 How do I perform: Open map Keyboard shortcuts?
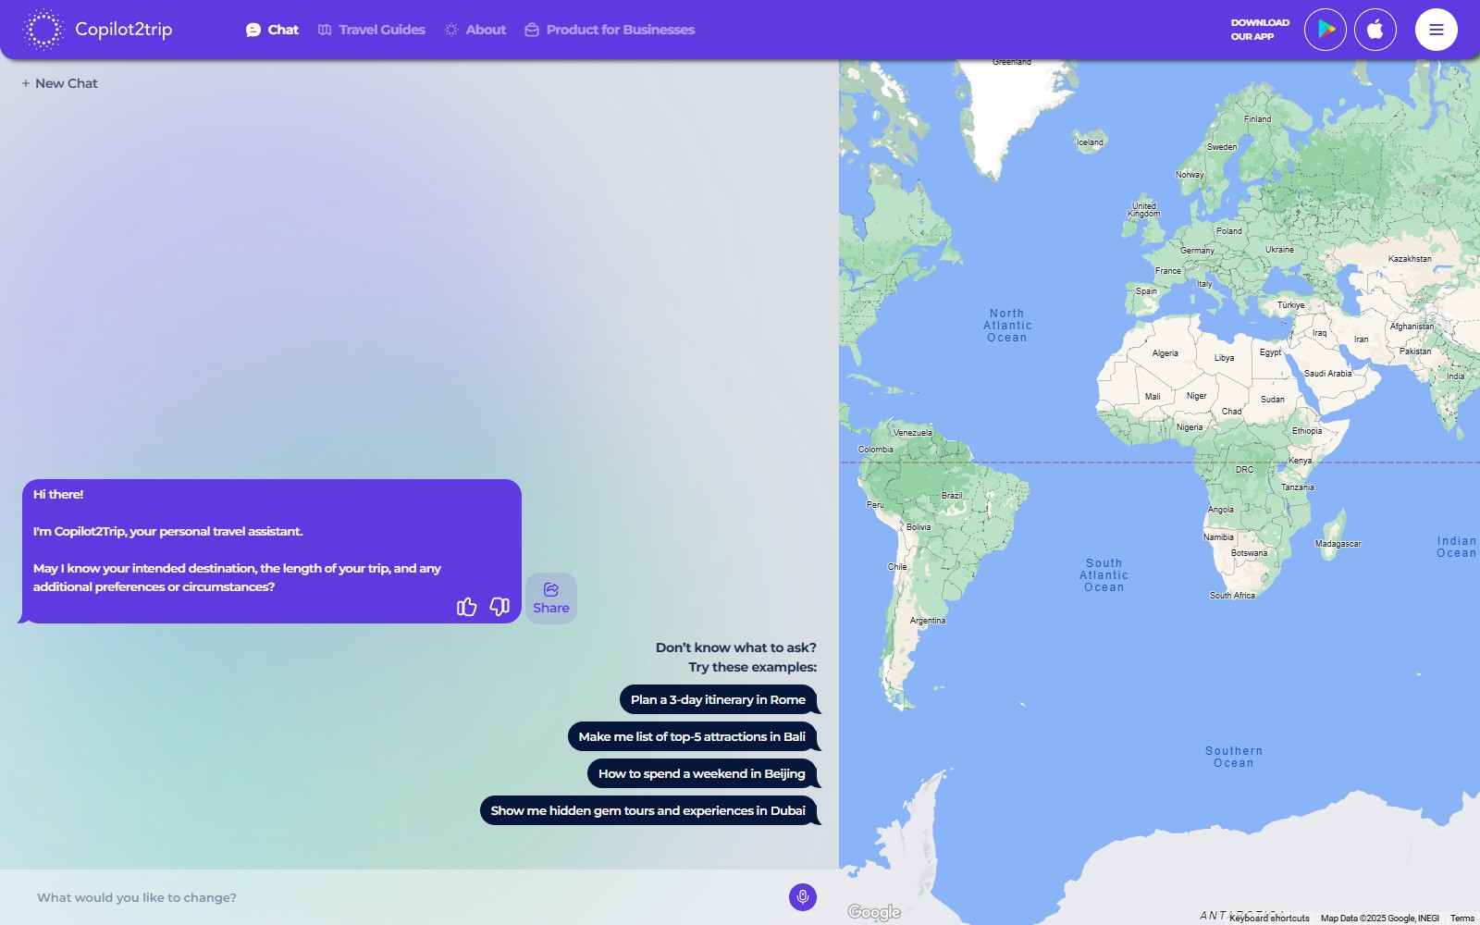1269,919
